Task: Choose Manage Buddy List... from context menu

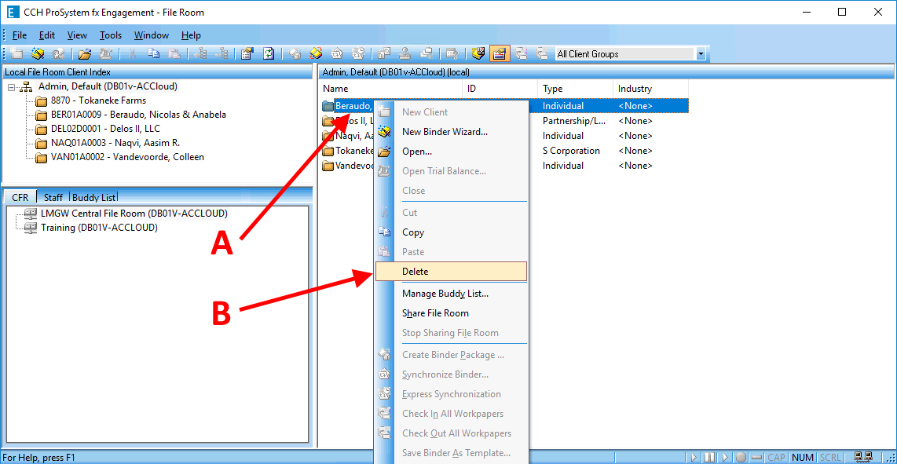Action: 451,294
